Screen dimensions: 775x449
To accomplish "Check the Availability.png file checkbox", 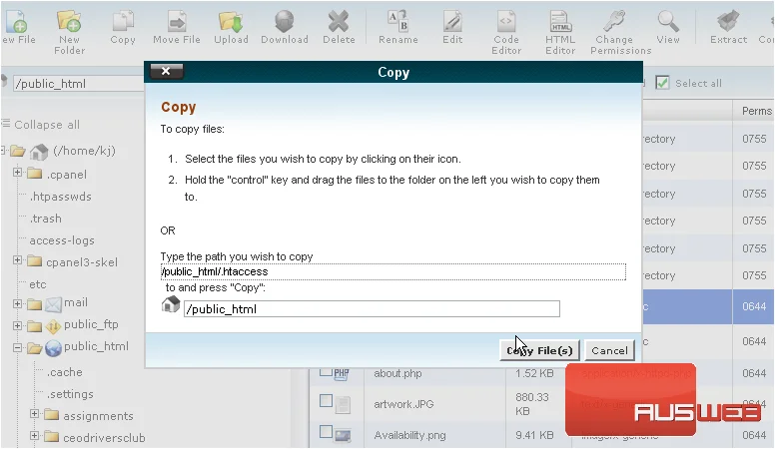I will (326, 431).
